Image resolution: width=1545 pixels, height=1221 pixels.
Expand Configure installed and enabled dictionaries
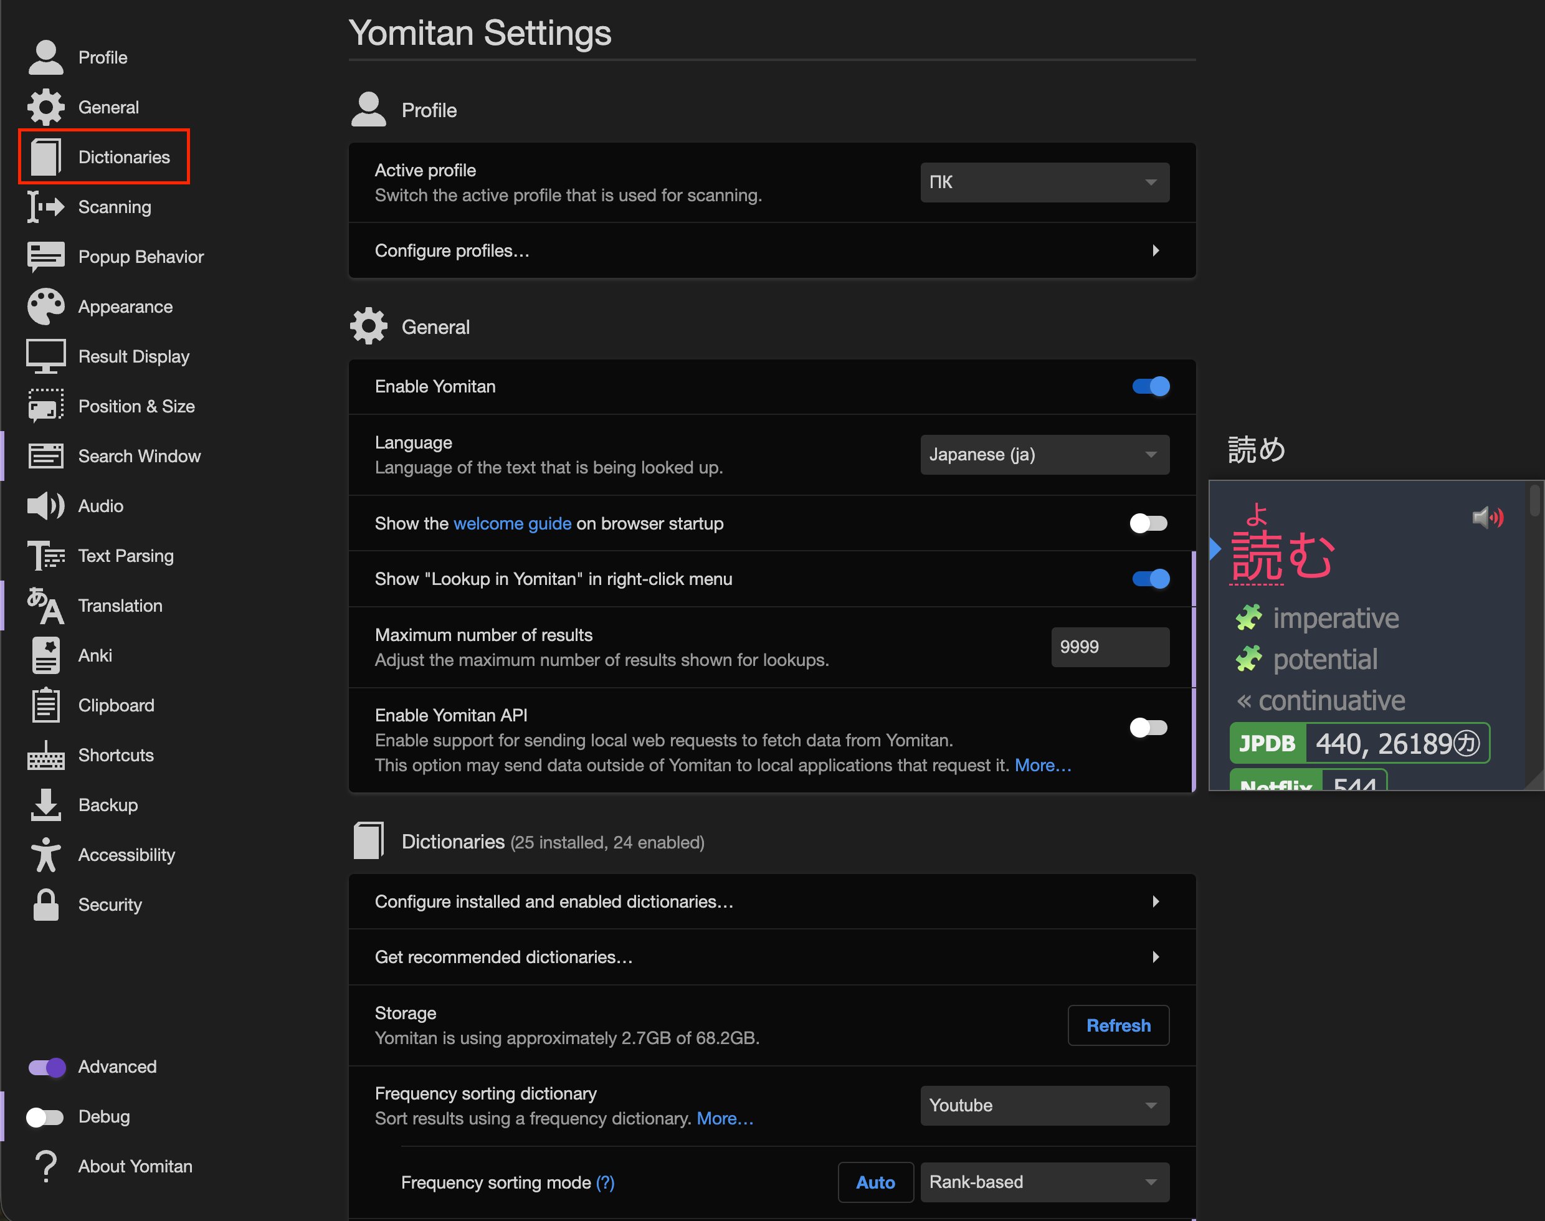[772, 901]
